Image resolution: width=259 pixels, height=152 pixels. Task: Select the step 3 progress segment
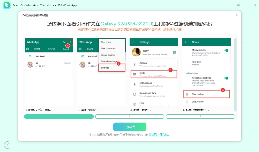[200, 116]
